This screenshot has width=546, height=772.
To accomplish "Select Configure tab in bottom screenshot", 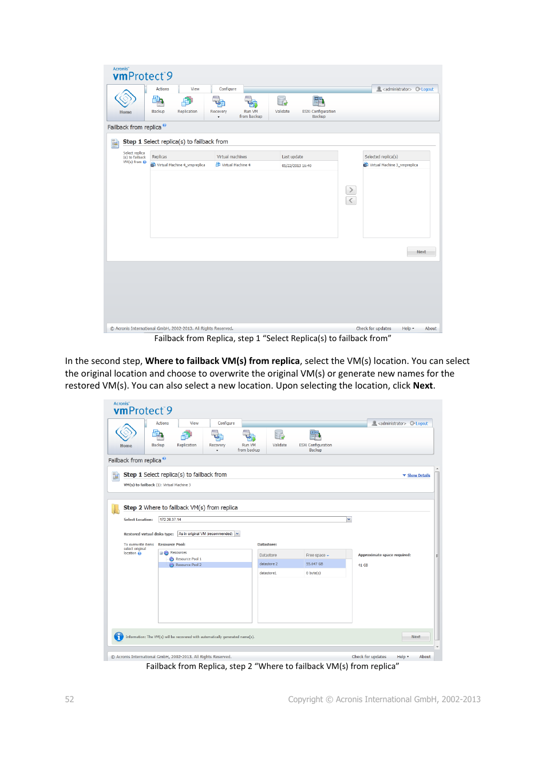I will point(227,423).
